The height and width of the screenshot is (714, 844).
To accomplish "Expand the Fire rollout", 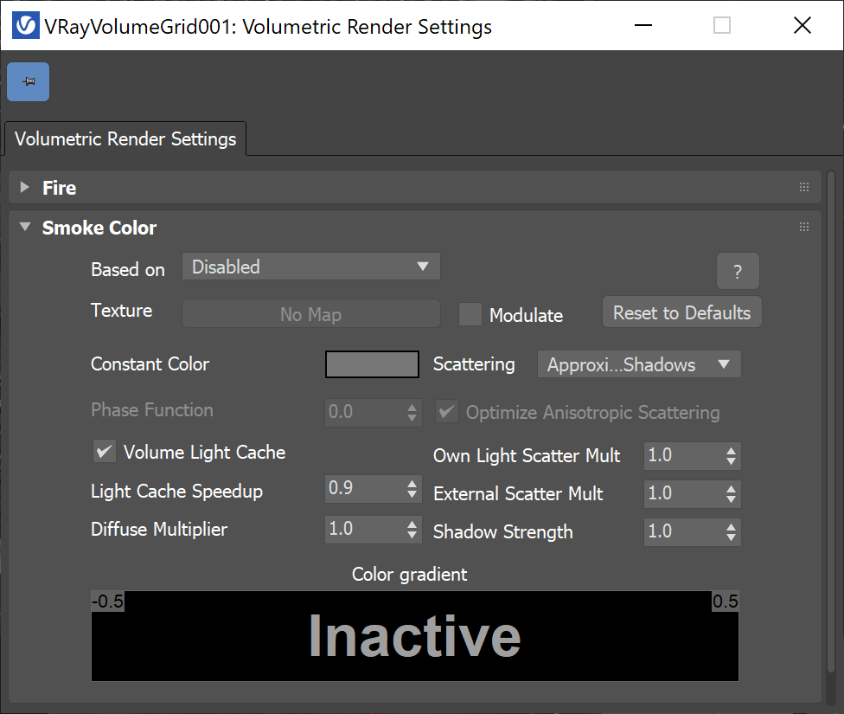I will pos(23,187).
